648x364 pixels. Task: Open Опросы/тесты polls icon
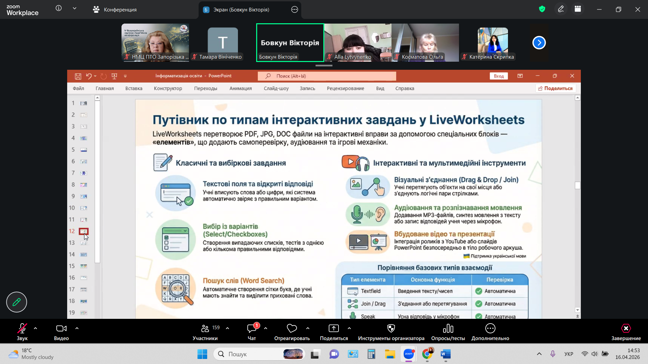[448, 328]
